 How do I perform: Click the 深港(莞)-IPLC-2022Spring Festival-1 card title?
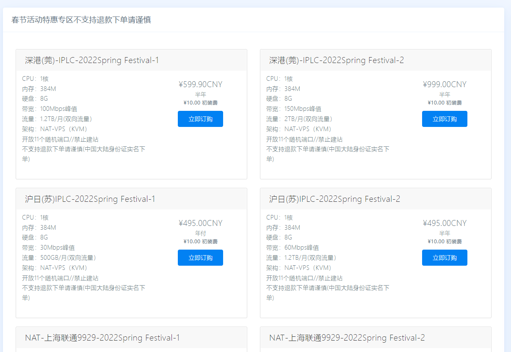click(x=92, y=60)
